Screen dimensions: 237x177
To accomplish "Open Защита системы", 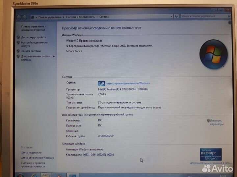I will coord(31,51).
